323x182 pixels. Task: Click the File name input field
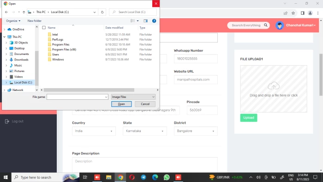pos(78,97)
